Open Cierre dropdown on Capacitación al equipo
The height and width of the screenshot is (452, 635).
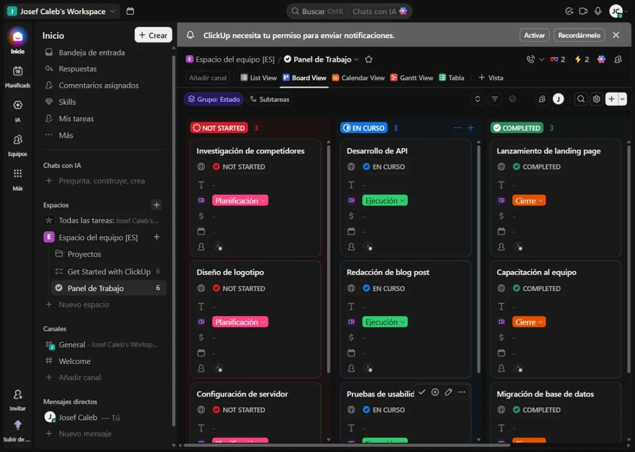[529, 322]
